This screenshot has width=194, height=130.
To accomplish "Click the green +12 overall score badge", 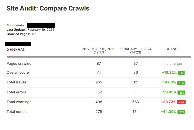I will pos(181,73).
